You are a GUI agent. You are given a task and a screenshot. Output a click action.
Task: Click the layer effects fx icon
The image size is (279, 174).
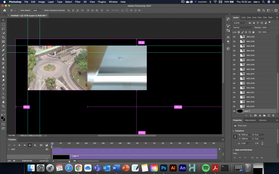pos(251,115)
